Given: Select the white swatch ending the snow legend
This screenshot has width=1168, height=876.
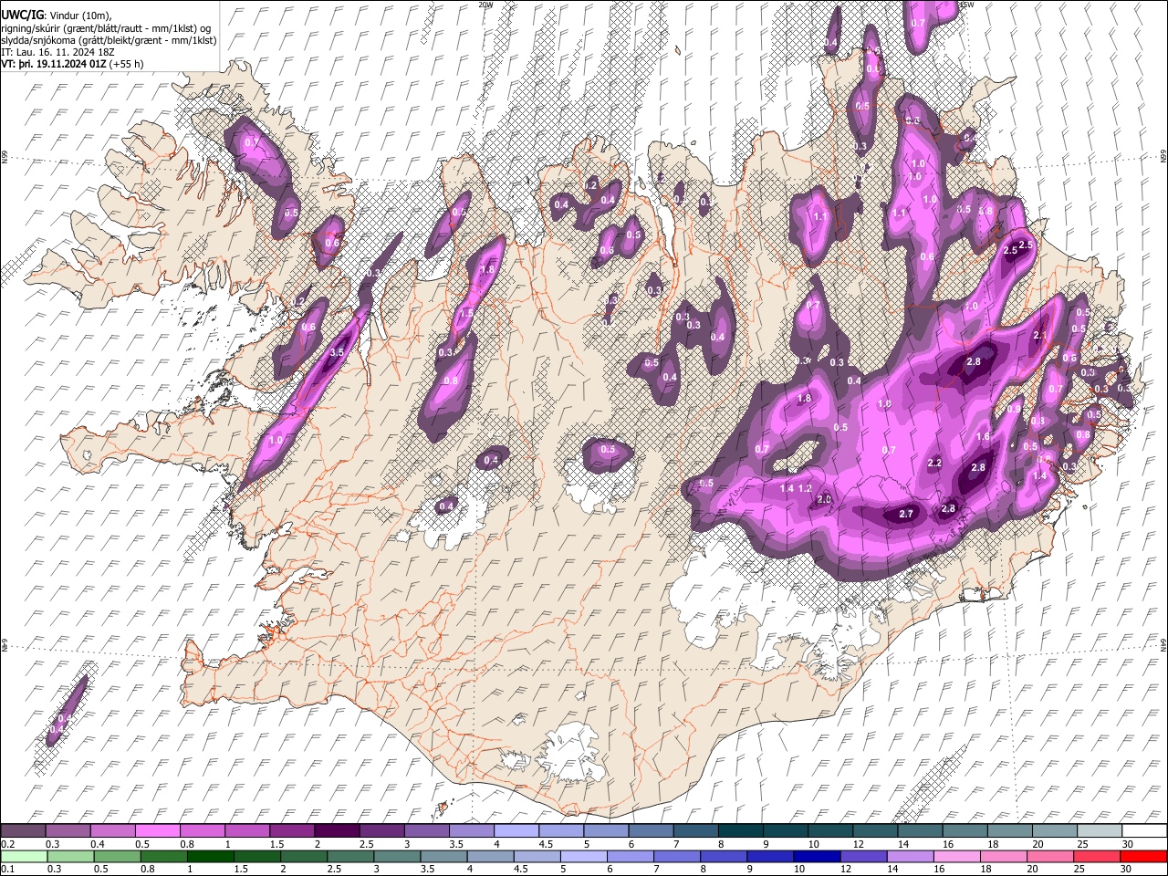Looking at the screenshot, I should [1145, 831].
